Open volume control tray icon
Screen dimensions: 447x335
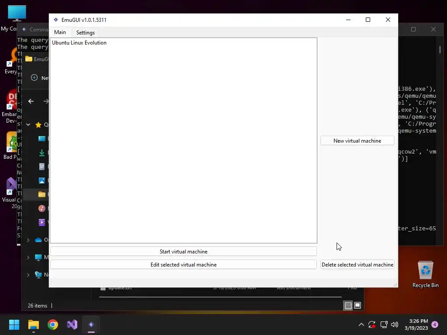[395, 325]
